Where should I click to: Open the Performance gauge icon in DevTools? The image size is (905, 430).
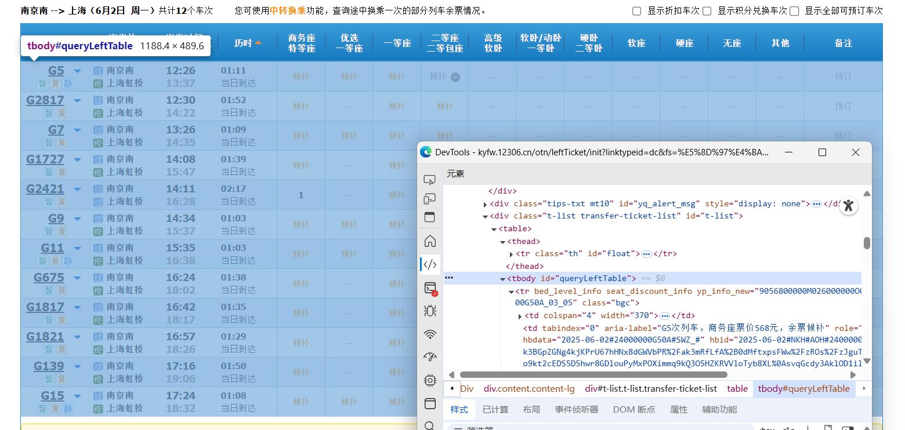[429, 357]
